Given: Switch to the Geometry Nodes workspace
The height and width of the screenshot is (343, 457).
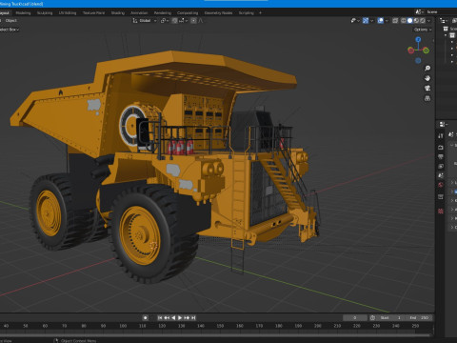Looking at the screenshot, I should point(218,13).
